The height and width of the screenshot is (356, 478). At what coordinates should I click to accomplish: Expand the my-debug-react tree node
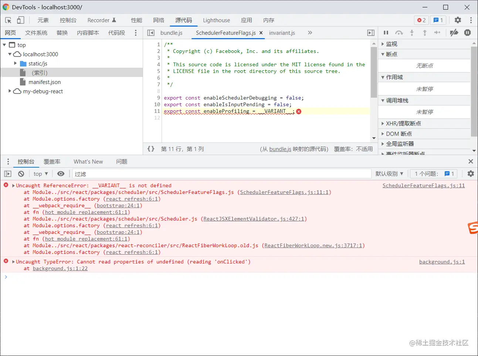pyautogui.click(x=10, y=91)
